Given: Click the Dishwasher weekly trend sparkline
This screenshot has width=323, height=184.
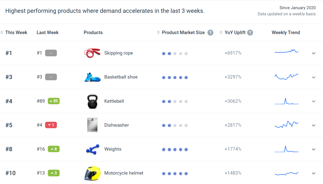Looking at the screenshot, I should (287, 125).
